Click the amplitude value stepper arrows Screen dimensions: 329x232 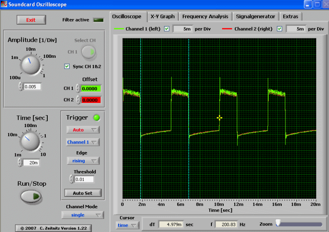(x=21, y=87)
